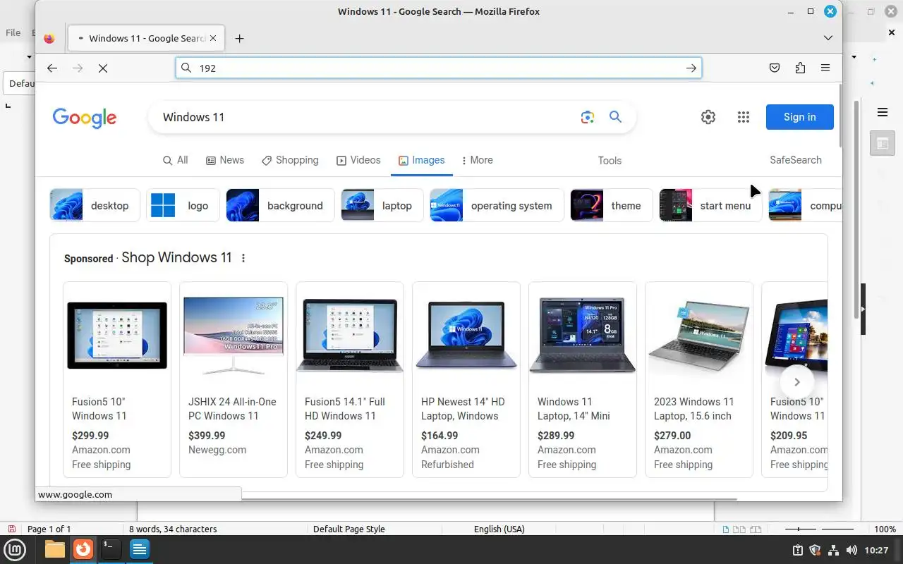903x564 pixels.
Task: Filter images by the theme chip
Action: pos(611,206)
